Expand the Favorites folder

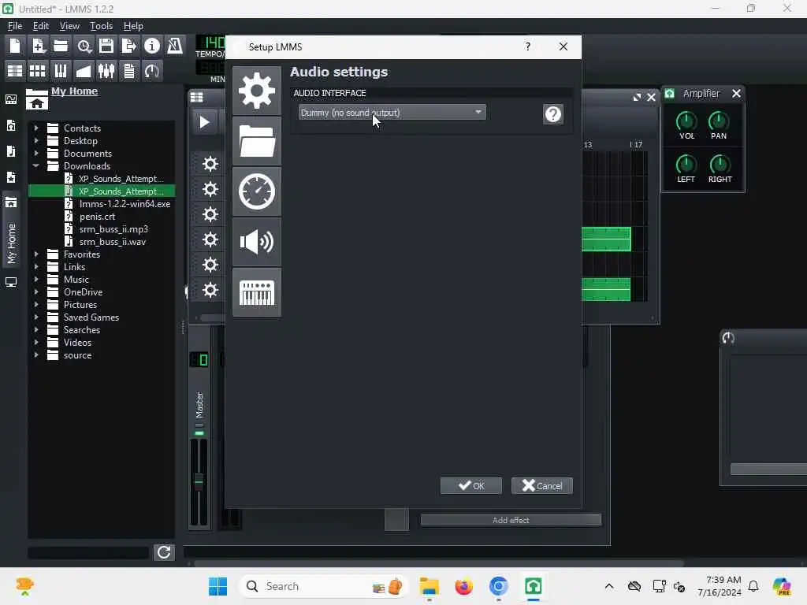36,254
